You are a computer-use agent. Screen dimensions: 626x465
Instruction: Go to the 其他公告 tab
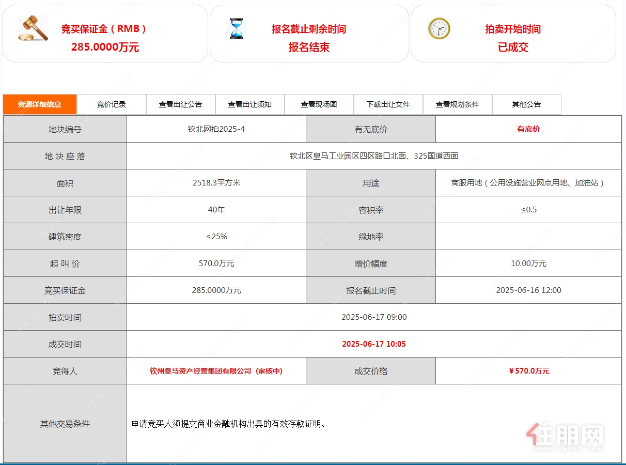coord(526,104)
